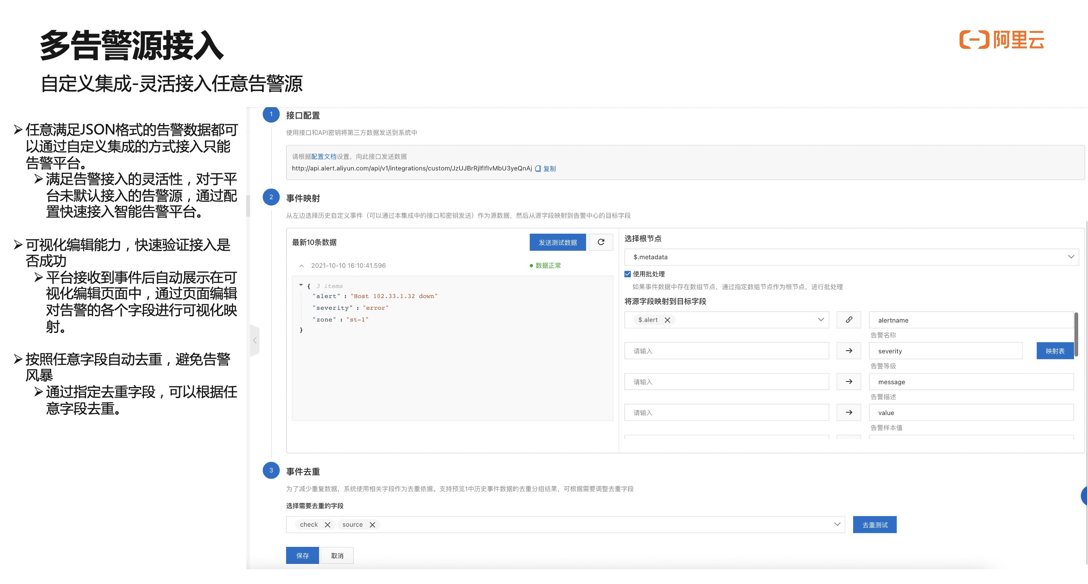Click the 去重测试 button

point(874,525)
